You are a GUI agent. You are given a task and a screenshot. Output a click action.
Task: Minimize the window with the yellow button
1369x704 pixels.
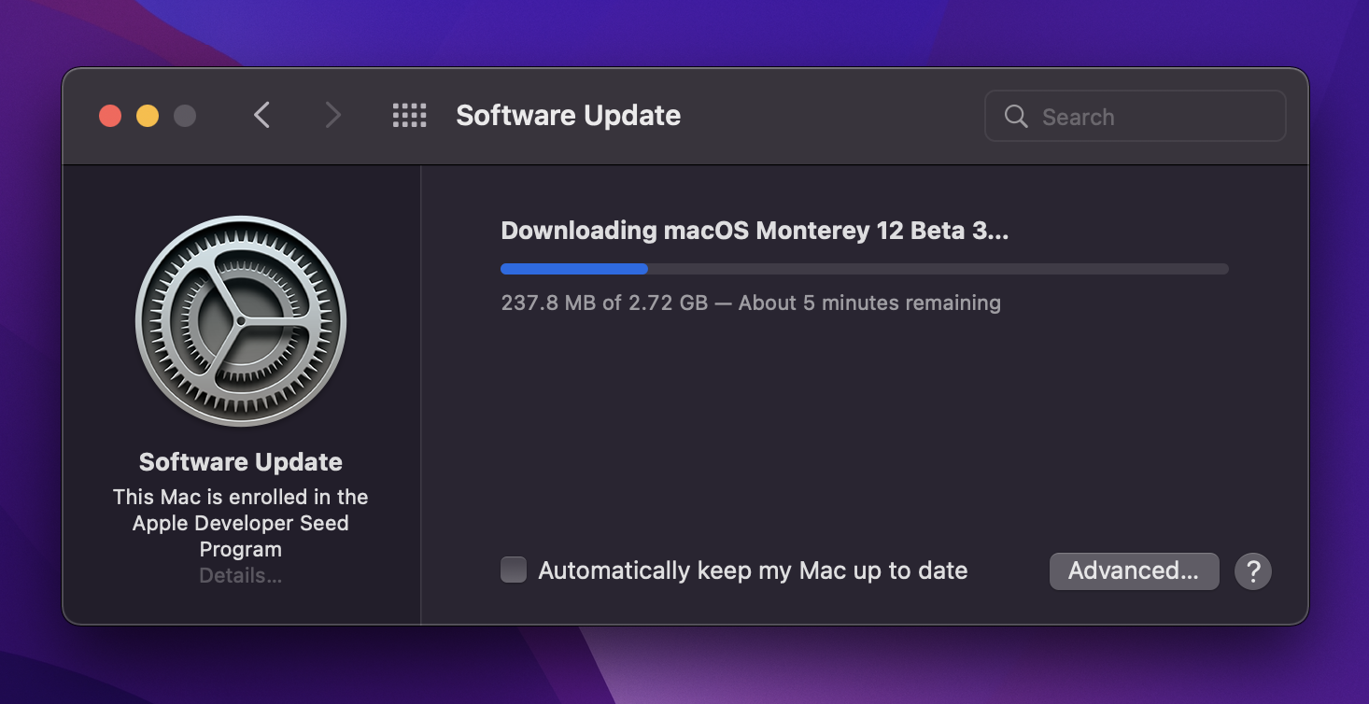[148, 116]
